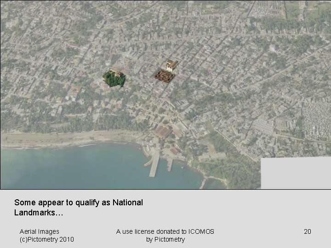Click the 'A use license donated to ICOMOS by Pictometry' text

[x=165, y=236]
